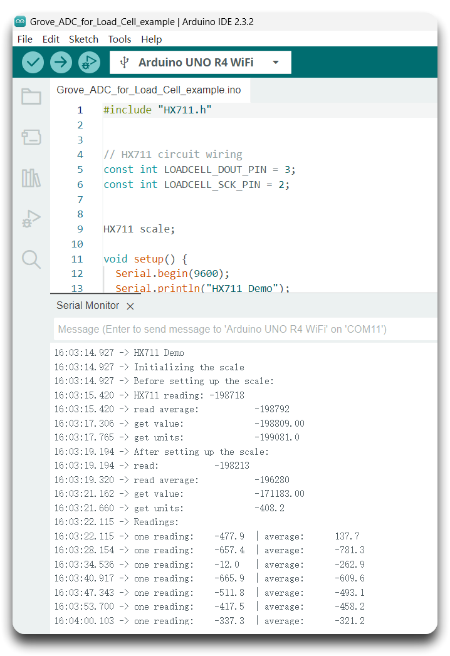Click line number 11 in gutter
The height and width of the screenshot is (656, 450).
click(x=77, y=259)
